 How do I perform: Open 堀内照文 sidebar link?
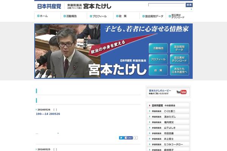[x=168, y=122]
